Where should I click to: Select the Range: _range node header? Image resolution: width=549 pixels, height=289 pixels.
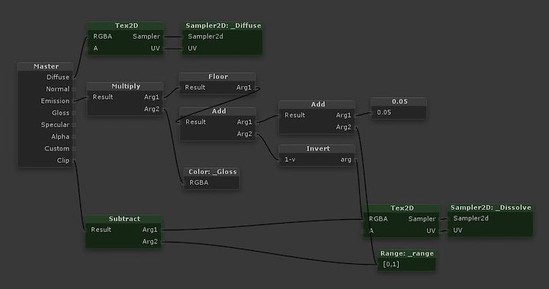pos(407,253)
